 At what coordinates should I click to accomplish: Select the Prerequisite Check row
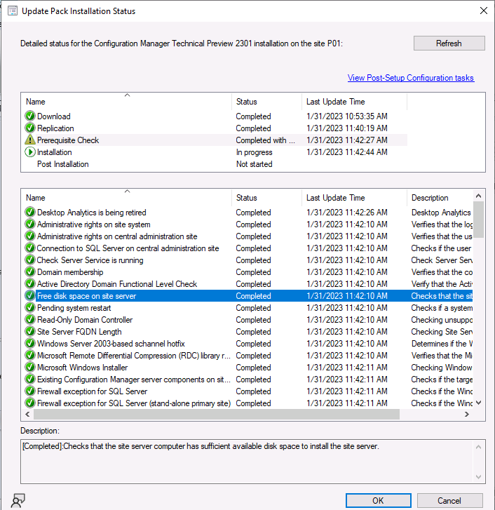point(215,140)
